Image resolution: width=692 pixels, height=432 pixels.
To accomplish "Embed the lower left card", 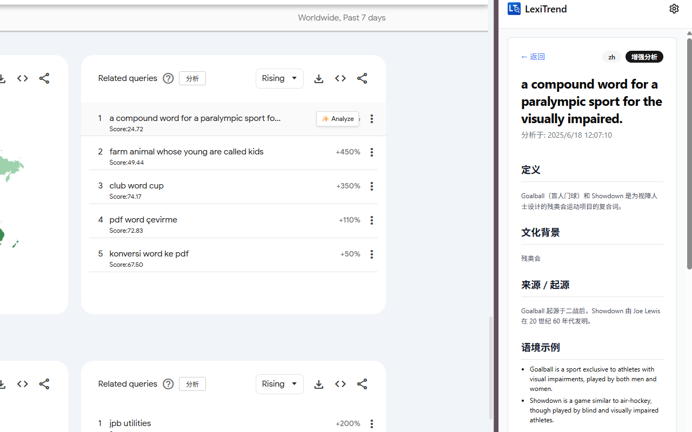I will pos(22,384).
